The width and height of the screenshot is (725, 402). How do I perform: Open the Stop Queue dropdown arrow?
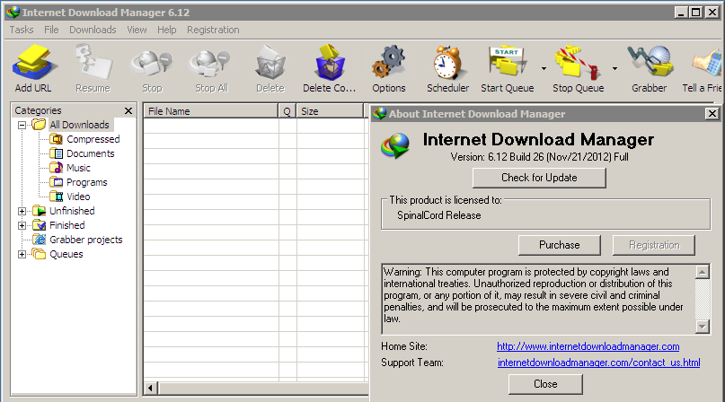tap(614, 69)
